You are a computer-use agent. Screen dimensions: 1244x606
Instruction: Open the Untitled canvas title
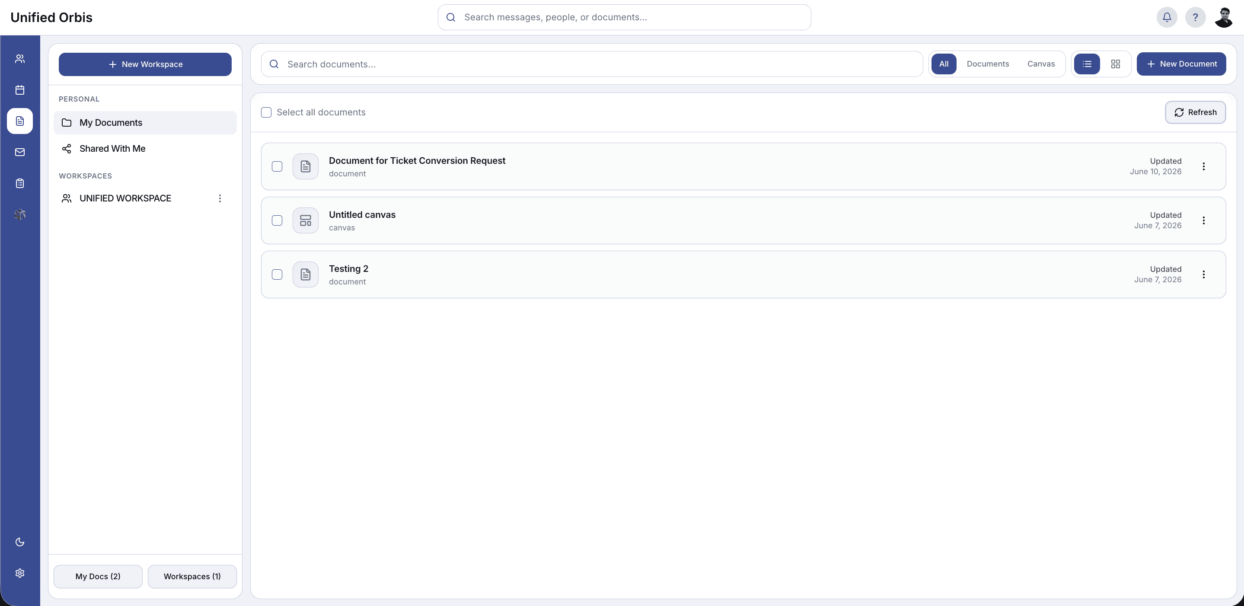tap(362, 215)
